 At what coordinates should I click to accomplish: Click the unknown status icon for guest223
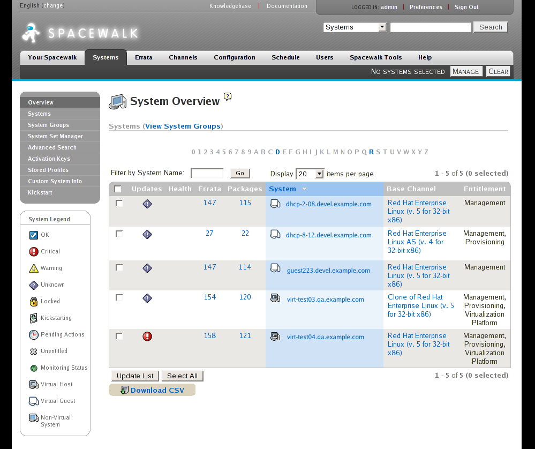tap(147, 268)
